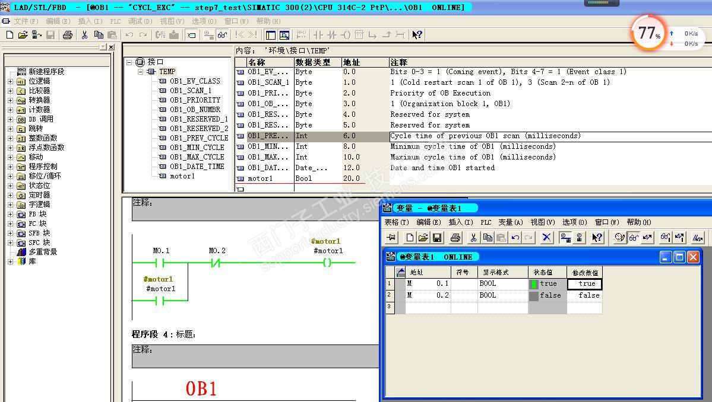Toggle the Overviews pane icon in LAD toolbar
The width and height of the screenshot is (712, 402).
[271, 35]
